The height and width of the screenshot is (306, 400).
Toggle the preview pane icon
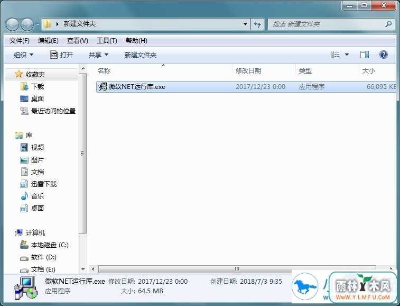click(x=364, y=55)
